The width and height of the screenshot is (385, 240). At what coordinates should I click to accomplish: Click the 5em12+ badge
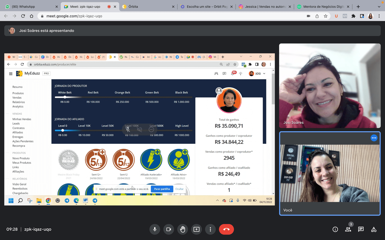(96, 160)
